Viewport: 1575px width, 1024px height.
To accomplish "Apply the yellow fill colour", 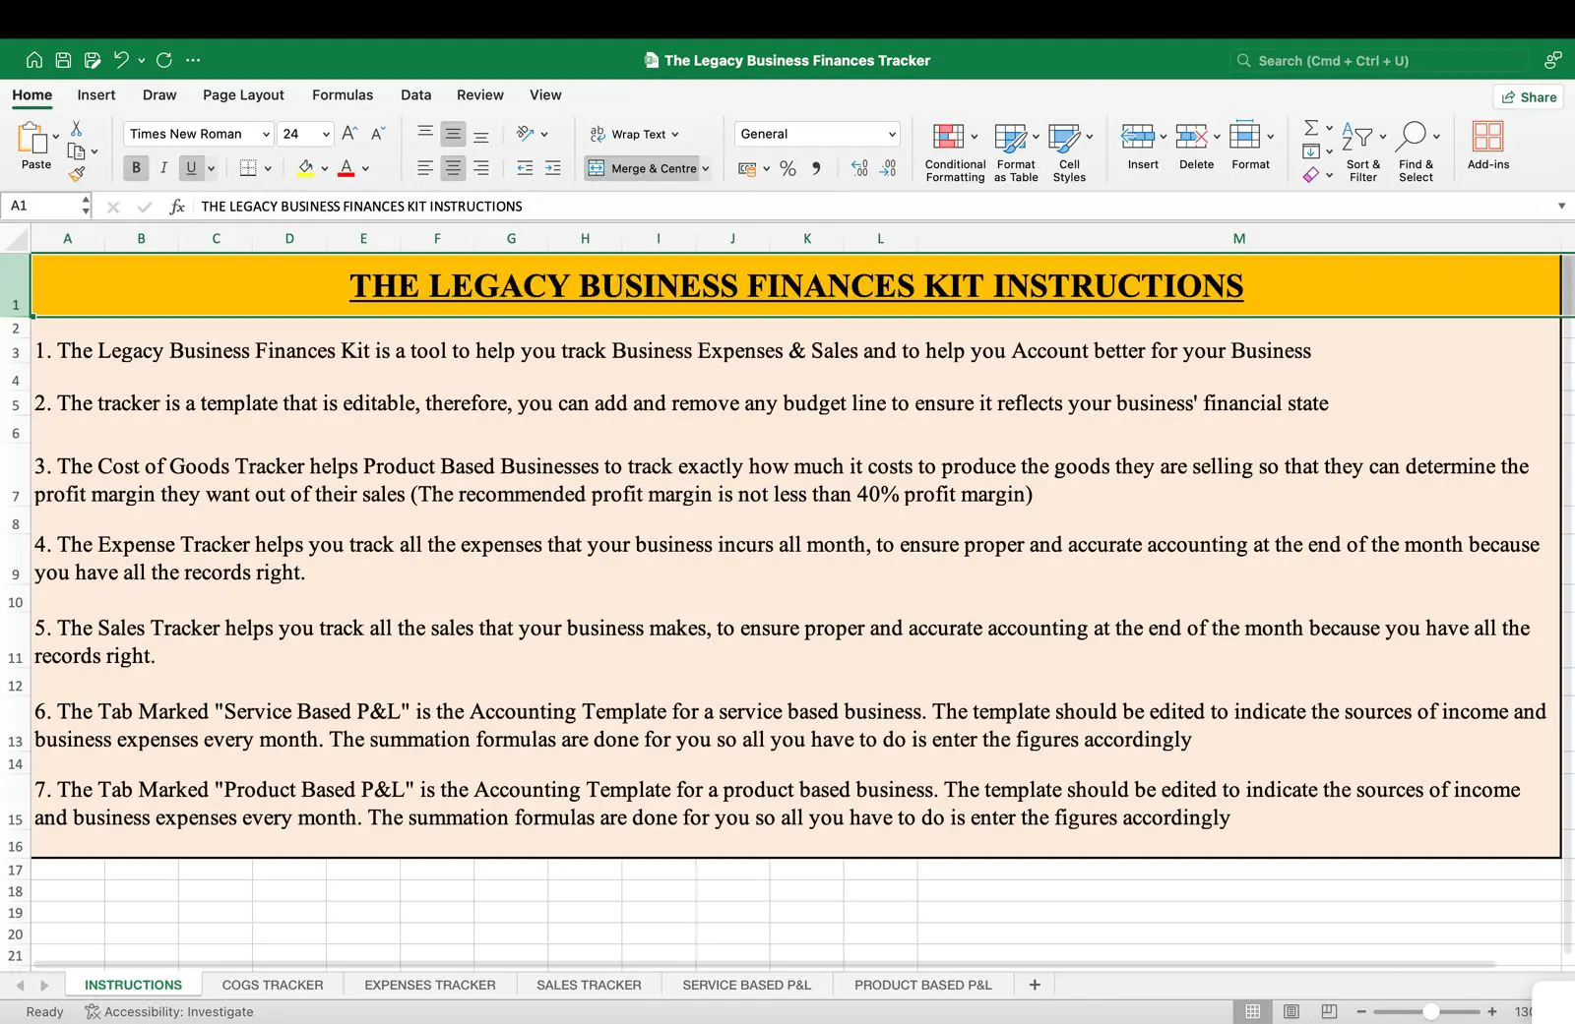I will tap(306, 168).
